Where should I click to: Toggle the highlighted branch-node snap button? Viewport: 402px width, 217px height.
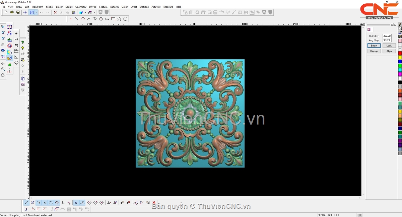(x=82, y=203)
